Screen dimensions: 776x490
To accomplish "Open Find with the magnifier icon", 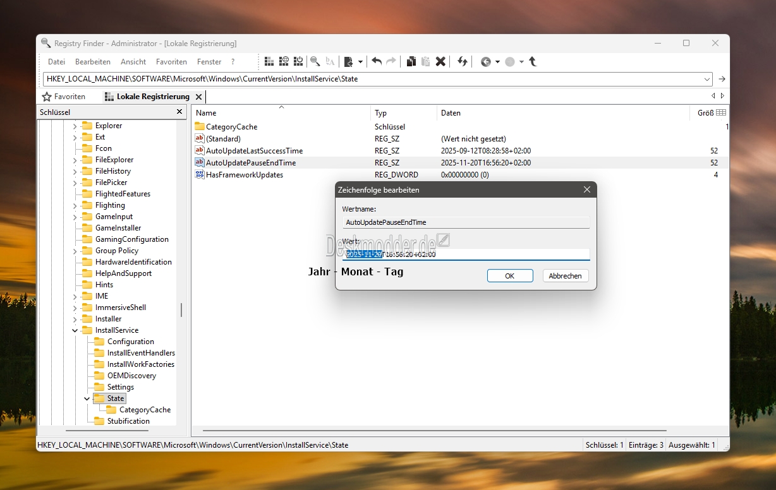I will point(315,61).
